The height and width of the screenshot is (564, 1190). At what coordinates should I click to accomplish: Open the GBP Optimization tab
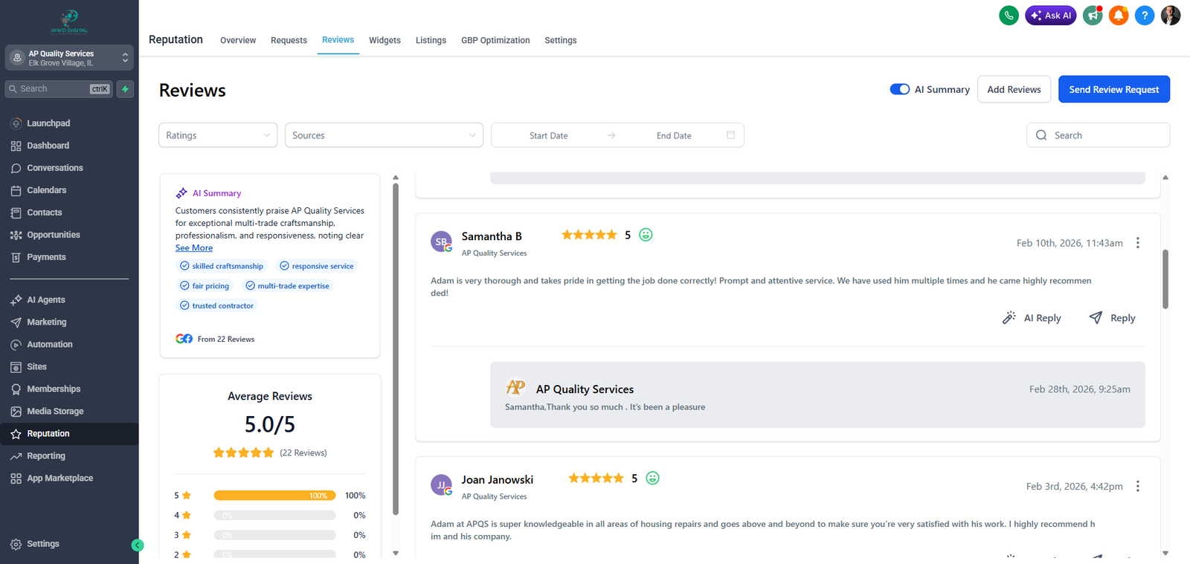[x=495, y=40]
